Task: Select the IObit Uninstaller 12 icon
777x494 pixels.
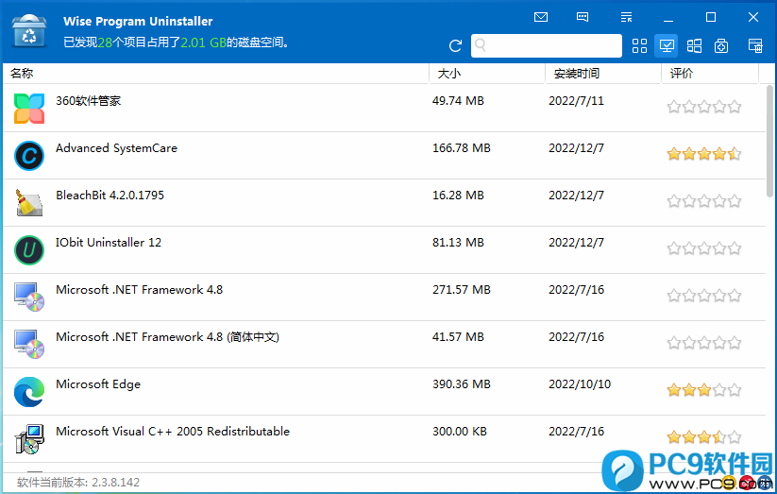Action: tap(29, 250)
